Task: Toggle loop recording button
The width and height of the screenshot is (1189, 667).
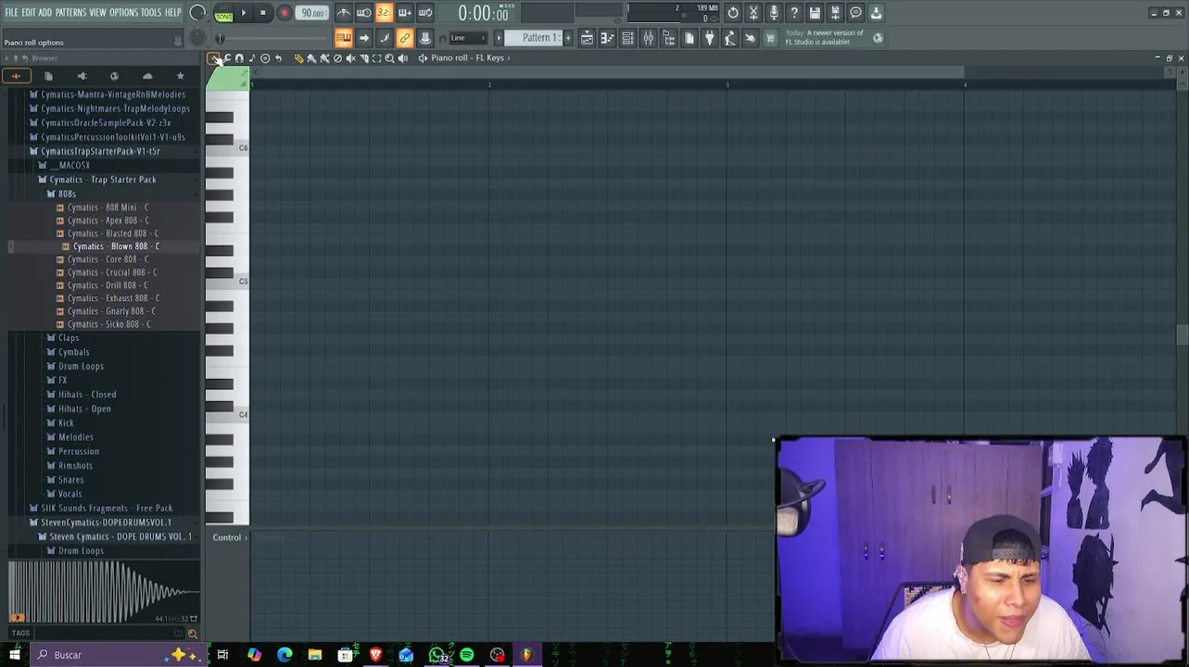Action: pyautogui.click(x=425, y=13)
